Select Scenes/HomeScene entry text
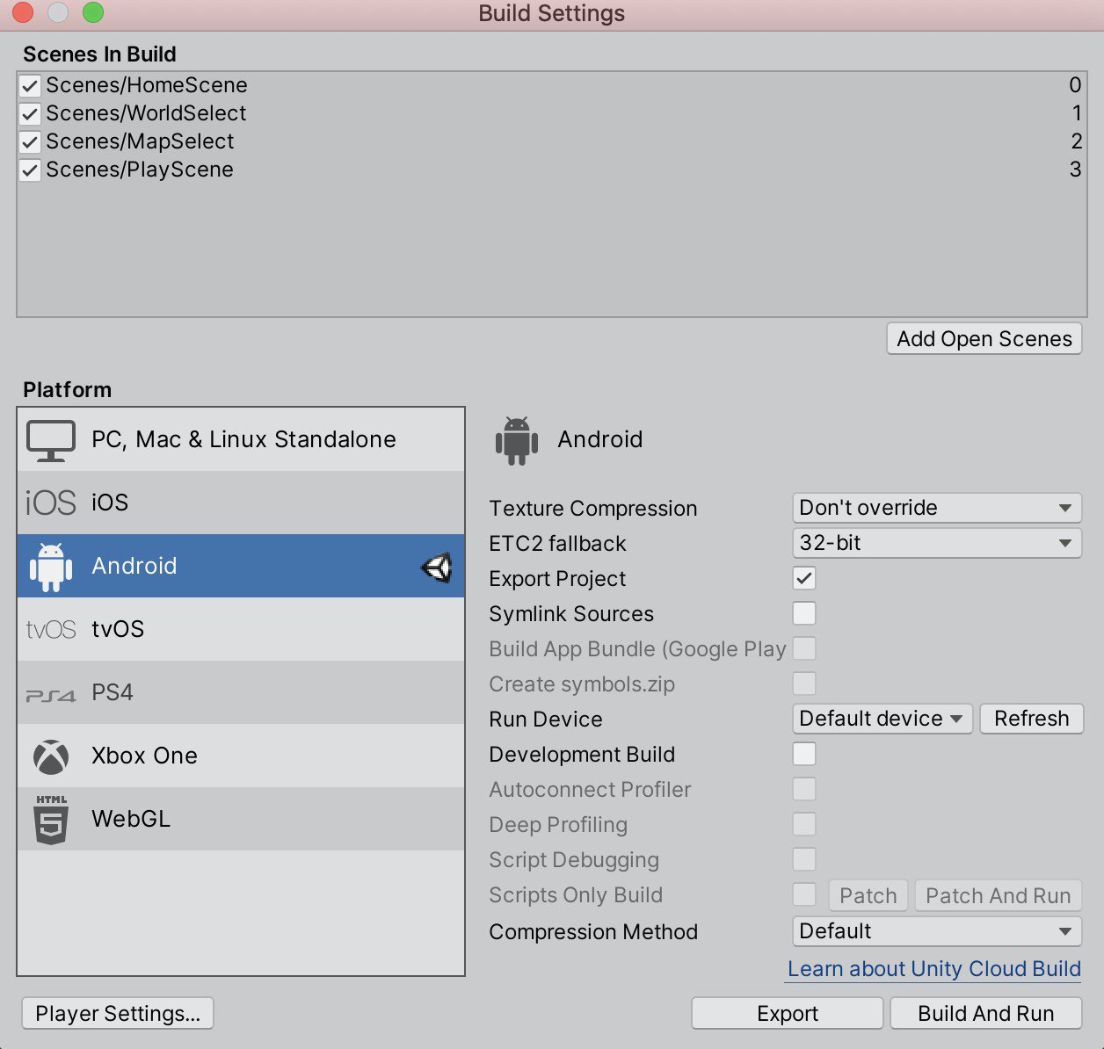This screenshot has width=1104, height=1049. (147, 85)
